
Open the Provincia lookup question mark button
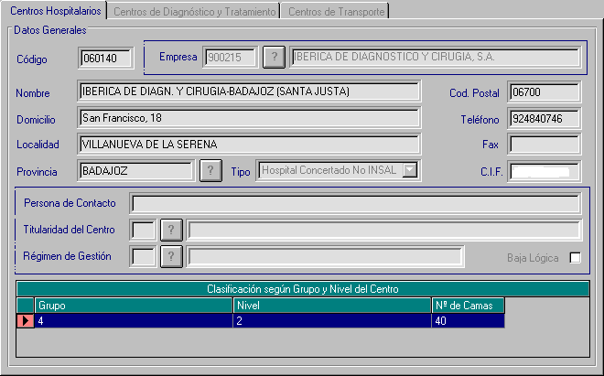tap(210, 171)
